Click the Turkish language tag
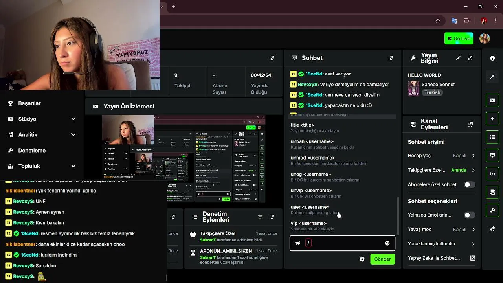The image size is (503, 283). click(432, 93)
